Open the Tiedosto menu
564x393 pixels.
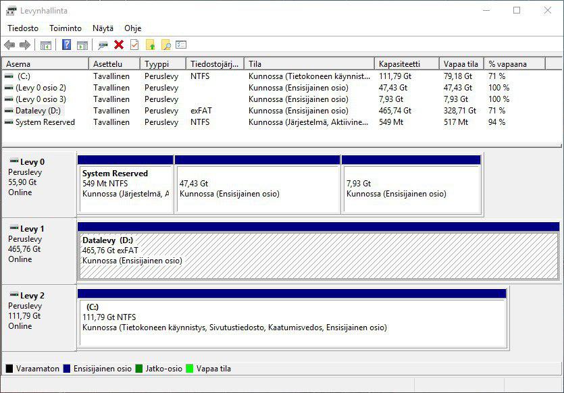pos(23,28)
